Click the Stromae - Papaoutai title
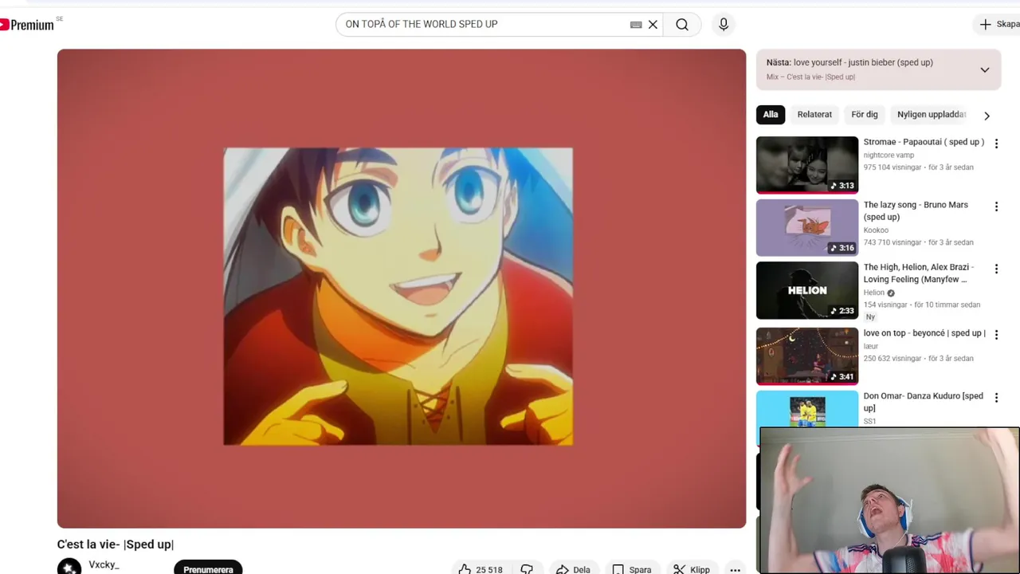 (924, 142)
